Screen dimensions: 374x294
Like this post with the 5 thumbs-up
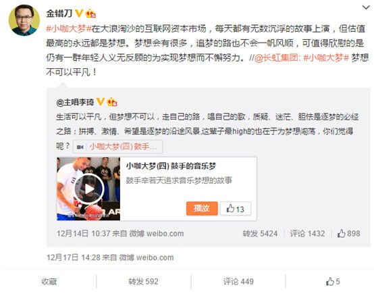pos(333,282)
